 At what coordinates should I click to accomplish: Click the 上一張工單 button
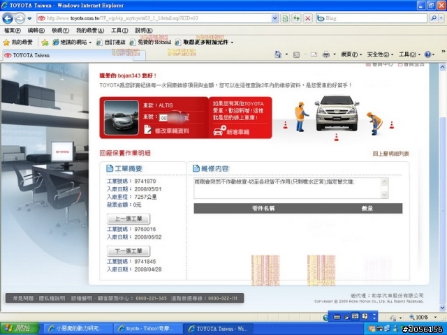coord(129,218)
